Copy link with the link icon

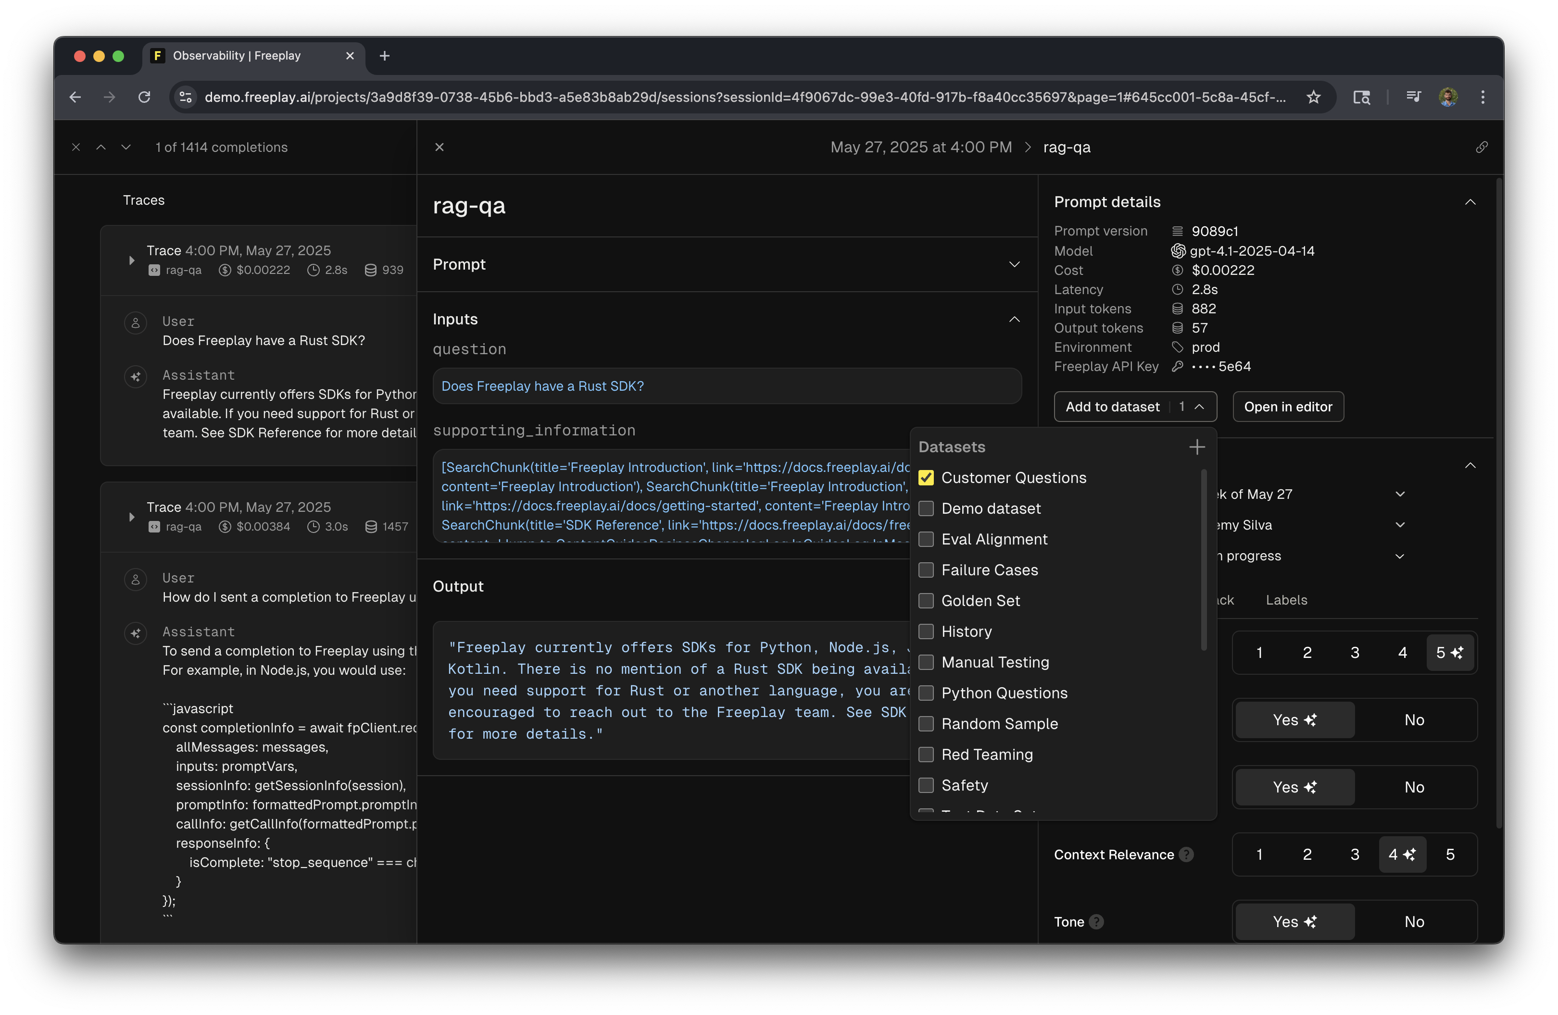click(1482, 147)
